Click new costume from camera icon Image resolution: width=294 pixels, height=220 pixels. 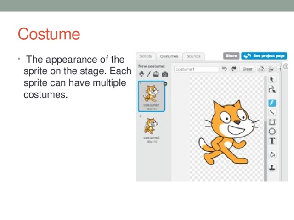[165, 74]
